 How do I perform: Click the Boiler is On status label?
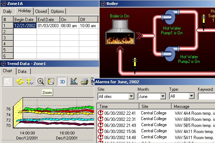click(x=120, y=16)
